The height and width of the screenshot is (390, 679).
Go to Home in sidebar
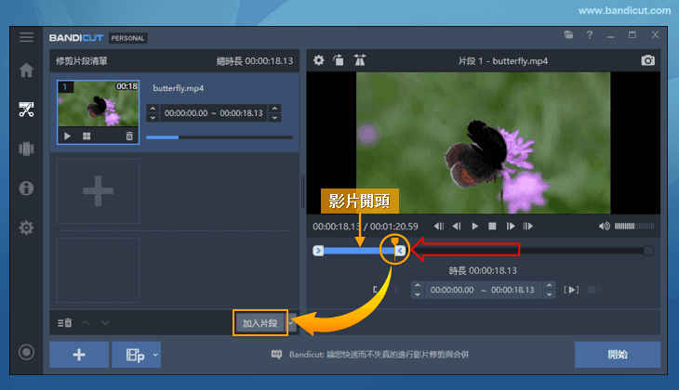[x=26, y=71]
